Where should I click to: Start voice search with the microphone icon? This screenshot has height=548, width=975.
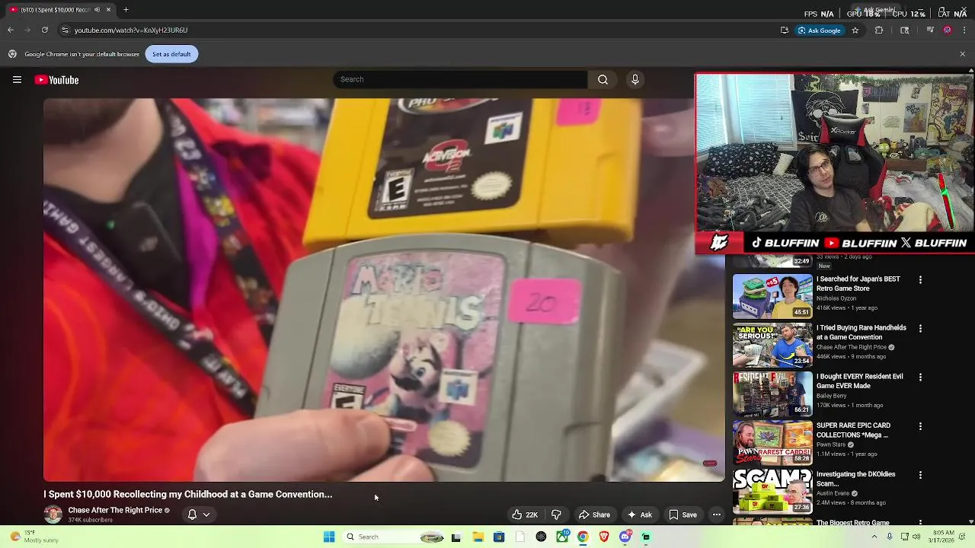click(x=635, y=79)
